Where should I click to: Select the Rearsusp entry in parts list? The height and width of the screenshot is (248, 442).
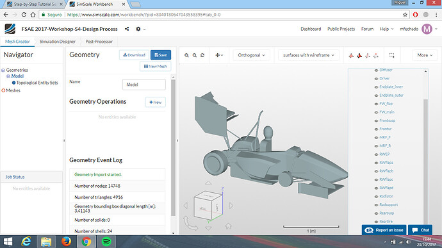(x=387, y=213)
